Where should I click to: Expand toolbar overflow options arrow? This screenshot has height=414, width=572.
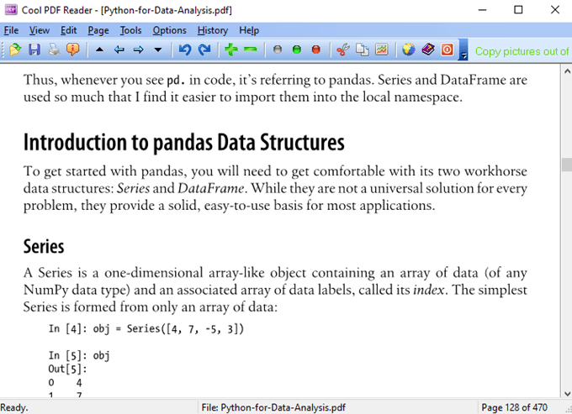click(463, 50)
